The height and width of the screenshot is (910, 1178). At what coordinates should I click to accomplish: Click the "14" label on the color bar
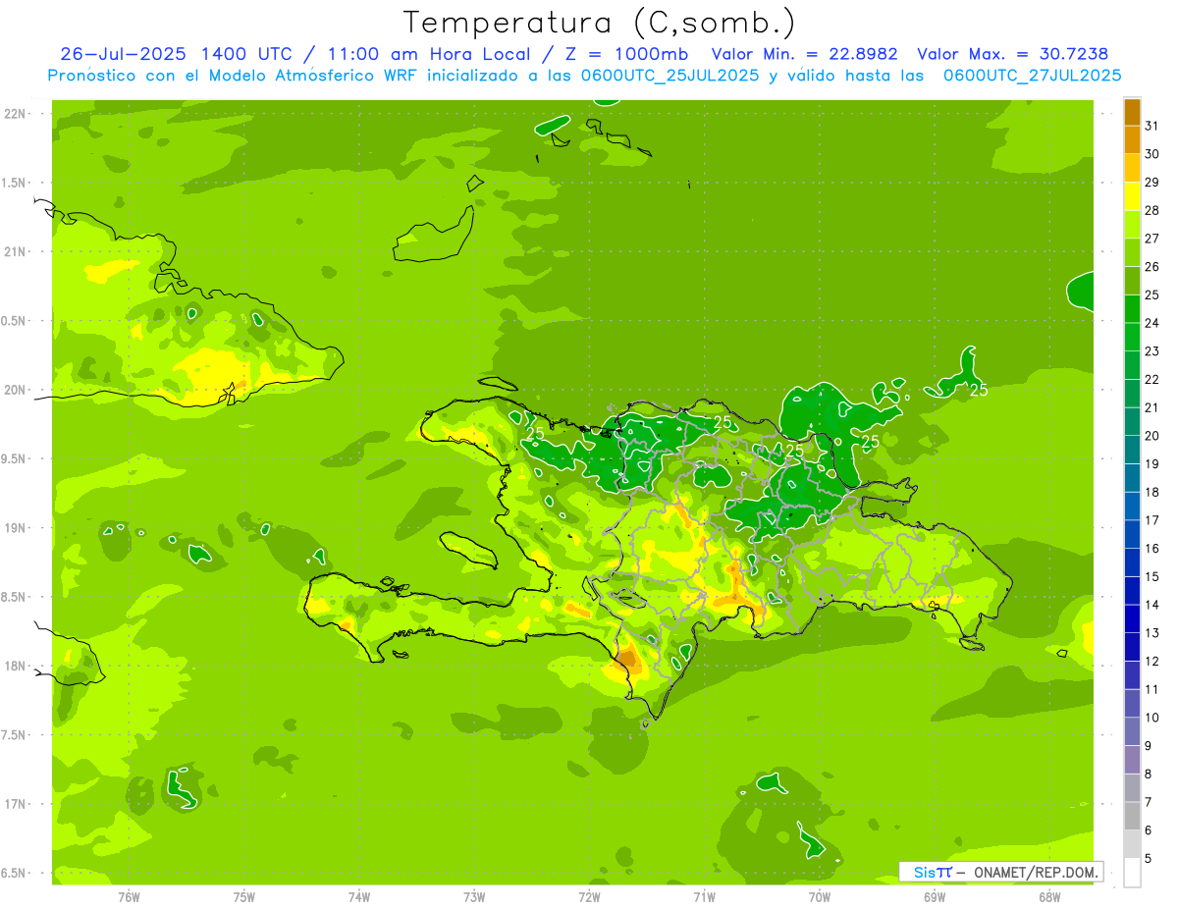coord(1152,605)
